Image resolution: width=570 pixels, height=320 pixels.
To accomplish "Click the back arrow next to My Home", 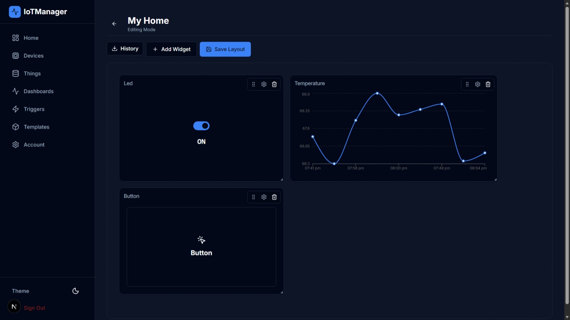I will [x=114, y=24].
